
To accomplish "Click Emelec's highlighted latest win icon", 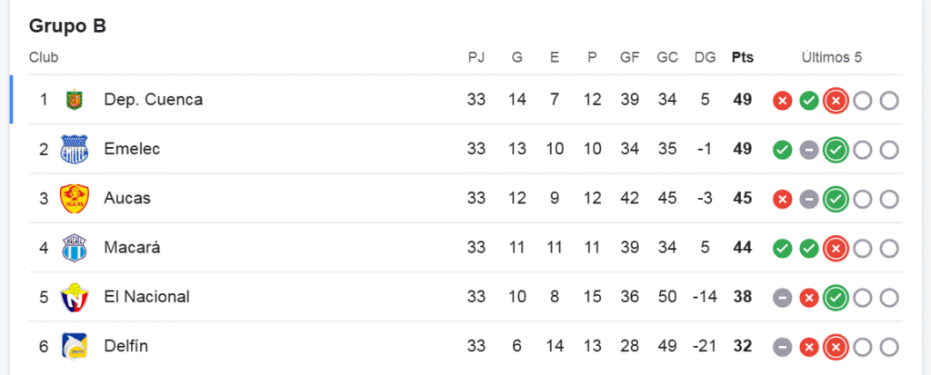I will 836,150.
